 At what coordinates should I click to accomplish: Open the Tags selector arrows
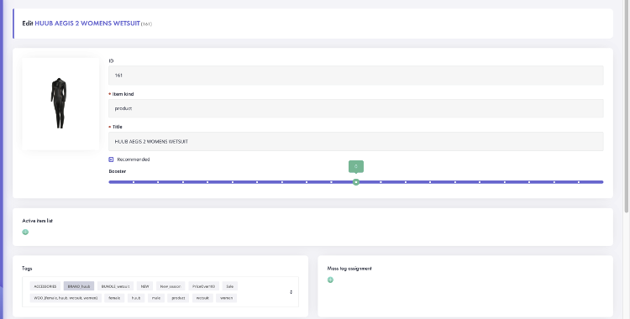pyautogui.click(x=291, y=292)
